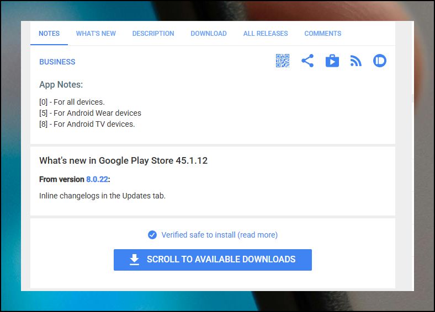This screenshot has height=312, width=435.
Task: Click the Pushbullet channel icon
Action: pyautogui.click(x=379, y=61)
